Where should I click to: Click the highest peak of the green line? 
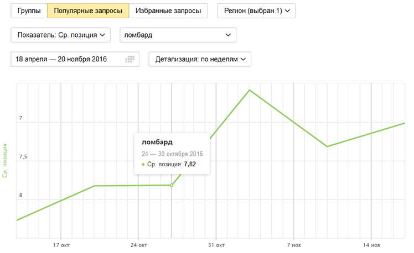pyautogui.click(x=250, y=89)
